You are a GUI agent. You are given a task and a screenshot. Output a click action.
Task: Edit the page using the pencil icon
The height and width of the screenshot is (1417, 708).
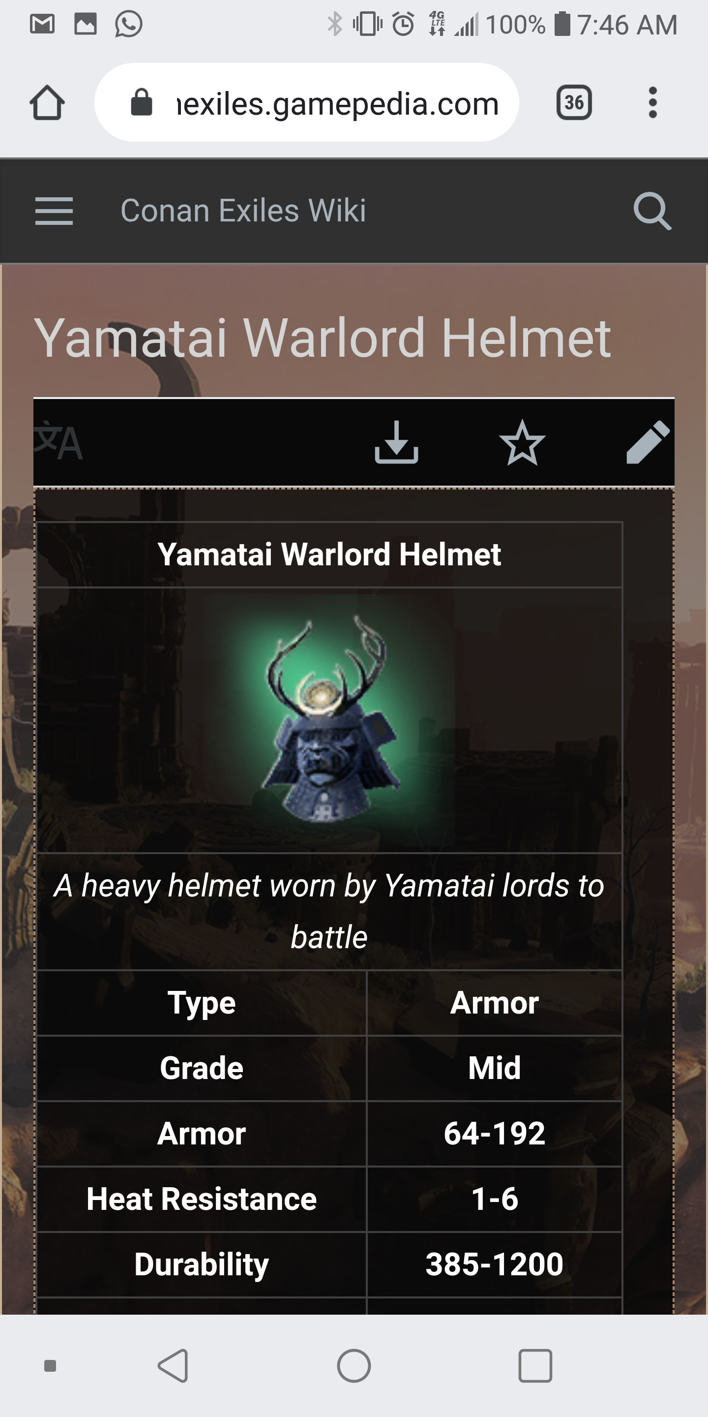tap(648, 442)
